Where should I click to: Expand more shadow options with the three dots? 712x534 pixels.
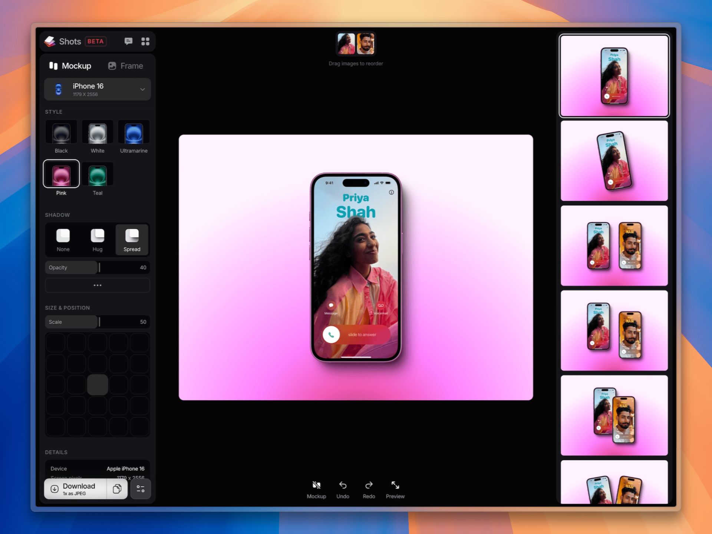tap(98, 285)
